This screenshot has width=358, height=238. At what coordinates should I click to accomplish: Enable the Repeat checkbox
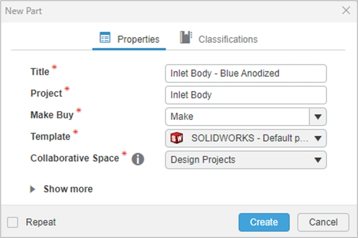pos(13,222)
